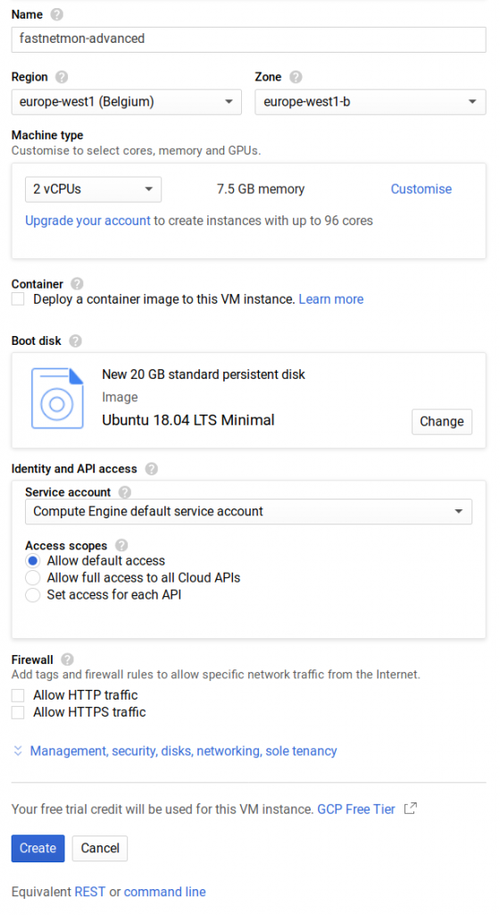Select Allow full access to all Cloud APIs

33,578
